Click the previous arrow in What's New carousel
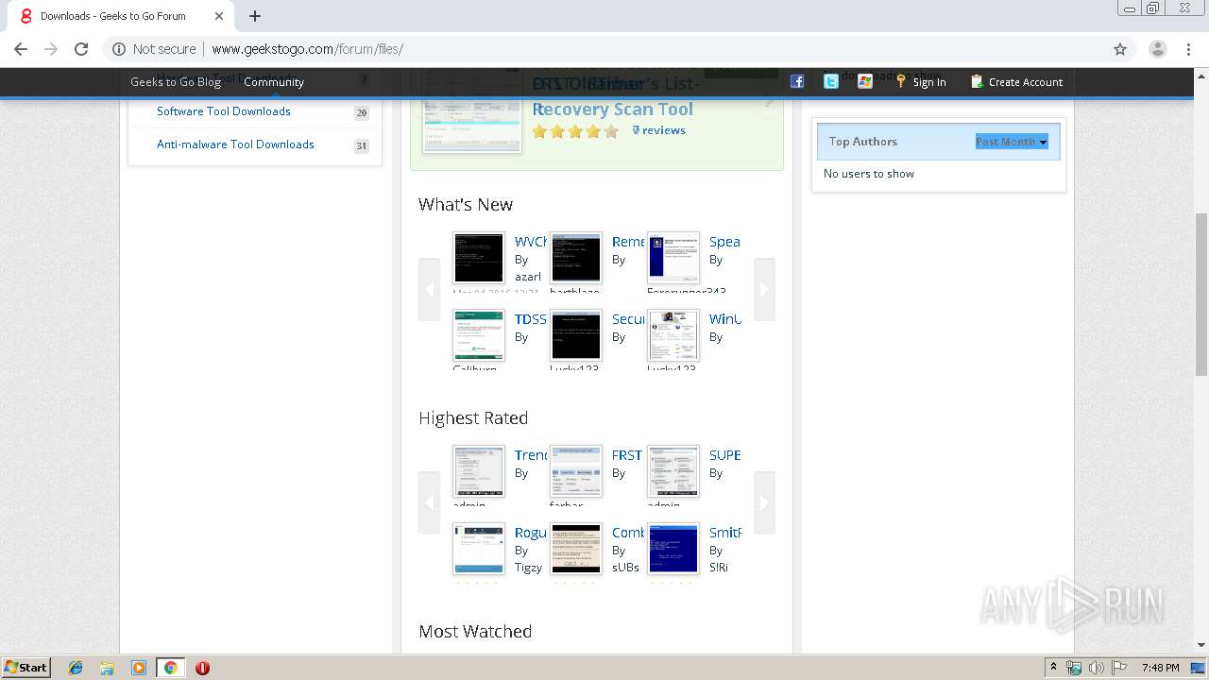The image size is (1209, 680). click(430, 289)
